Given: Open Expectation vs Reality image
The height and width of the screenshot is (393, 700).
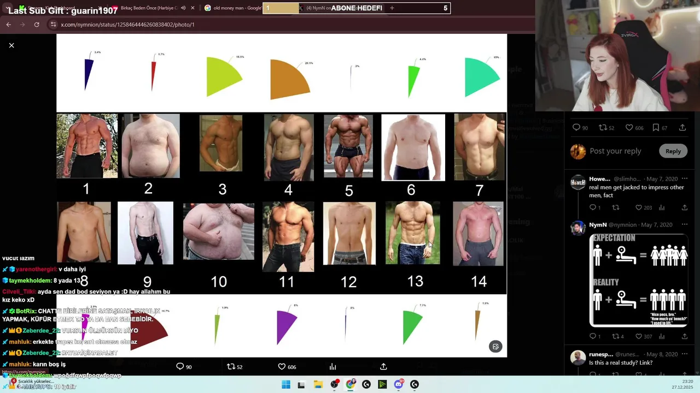Looking at the screenshot, I should tap(638, 281).
